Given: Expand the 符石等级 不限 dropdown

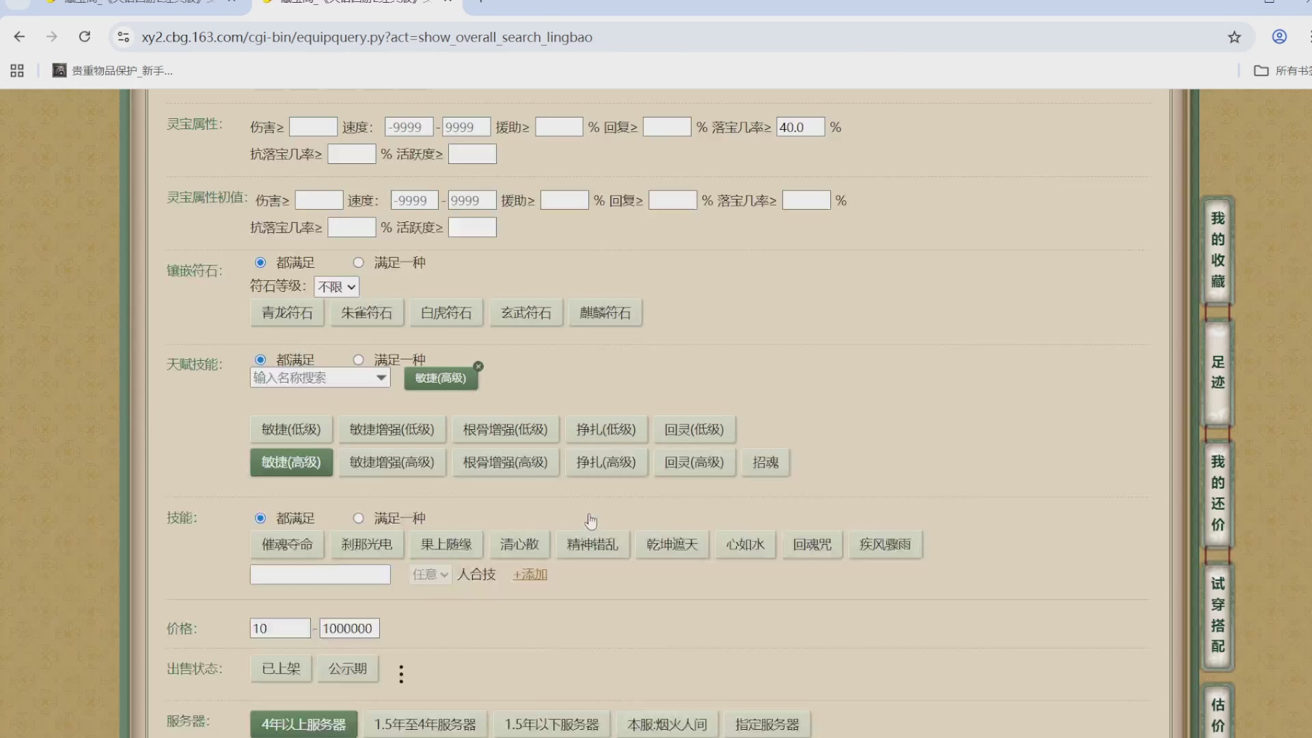Looking at the screenshot, I should point(336,287).
